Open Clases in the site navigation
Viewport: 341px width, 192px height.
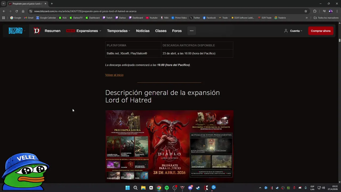pyautogui.click(x=161, y=31)
